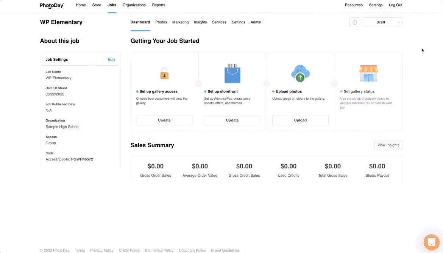Select the Dashboard tab
This screenshot has width=443, height=253.
140,22
